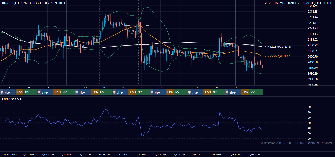Click the price axis value 8980.39
The width and height of the screenshot is (335, 157).
[x=312, y=74]
